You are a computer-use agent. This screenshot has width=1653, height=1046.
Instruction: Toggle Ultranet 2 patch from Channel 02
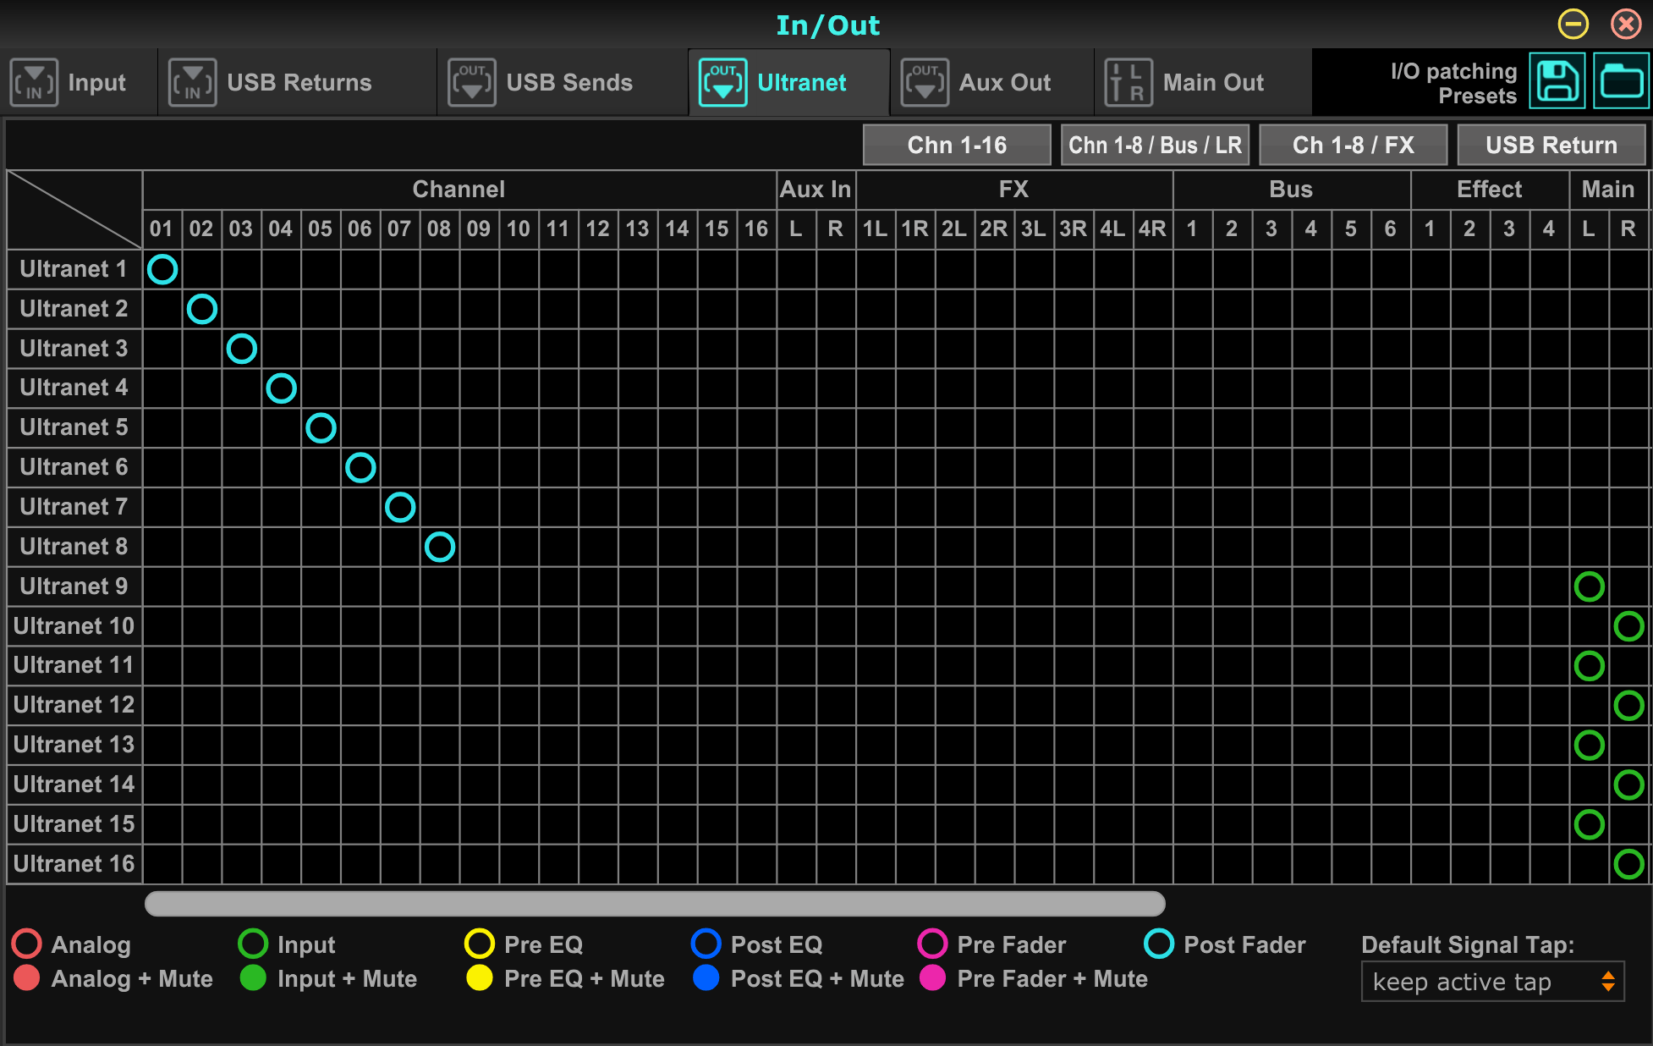pos(202,309)
